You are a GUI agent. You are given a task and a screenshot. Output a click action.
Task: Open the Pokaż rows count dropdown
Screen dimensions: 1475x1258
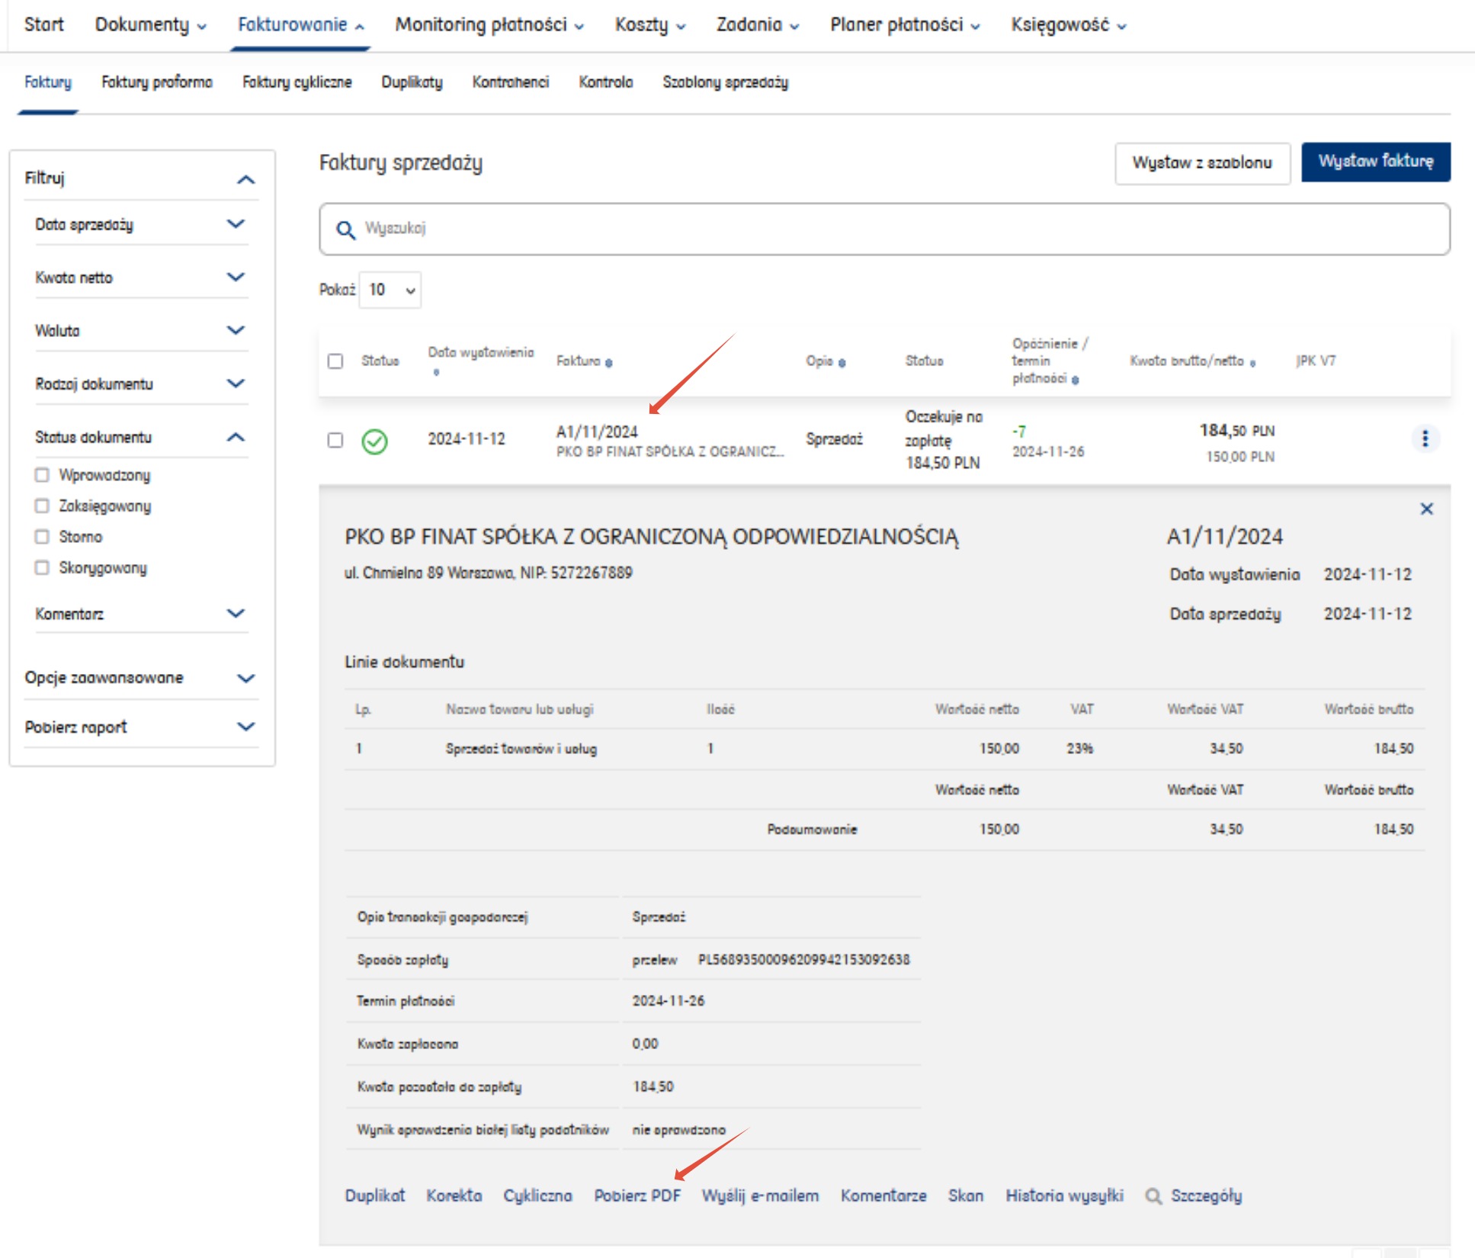pyautogui.click(x=390, y=290)
